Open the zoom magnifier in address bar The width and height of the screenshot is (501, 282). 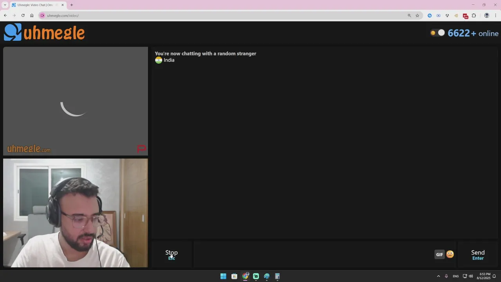click(409, 16)
